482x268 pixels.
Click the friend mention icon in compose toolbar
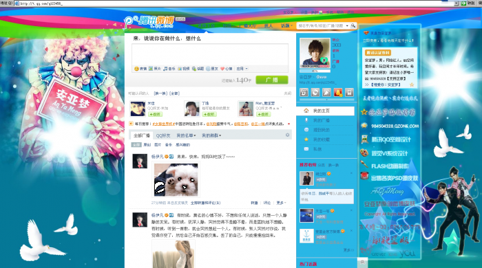208,69
